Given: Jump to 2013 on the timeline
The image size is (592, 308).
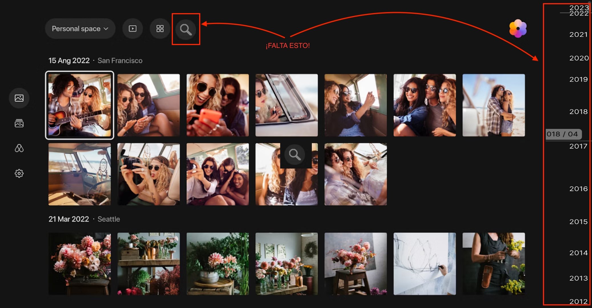Looking at the screenshot, I should coord(578,278).
